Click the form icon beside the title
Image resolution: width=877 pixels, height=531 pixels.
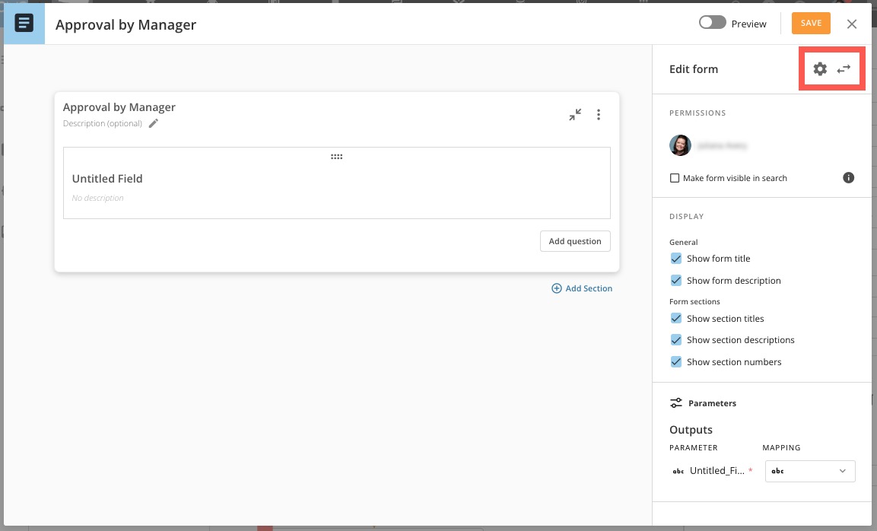pos(24,24)
